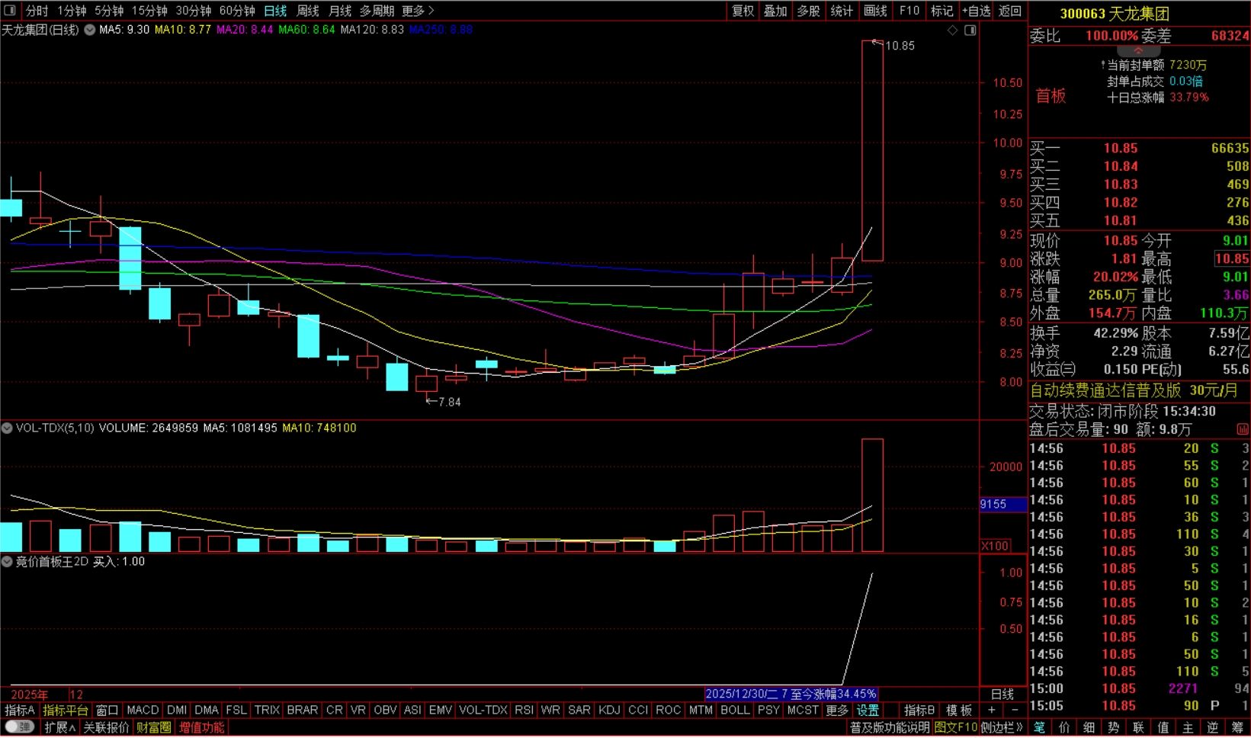Click the panel layout icon at top-left

coord(10,11)
